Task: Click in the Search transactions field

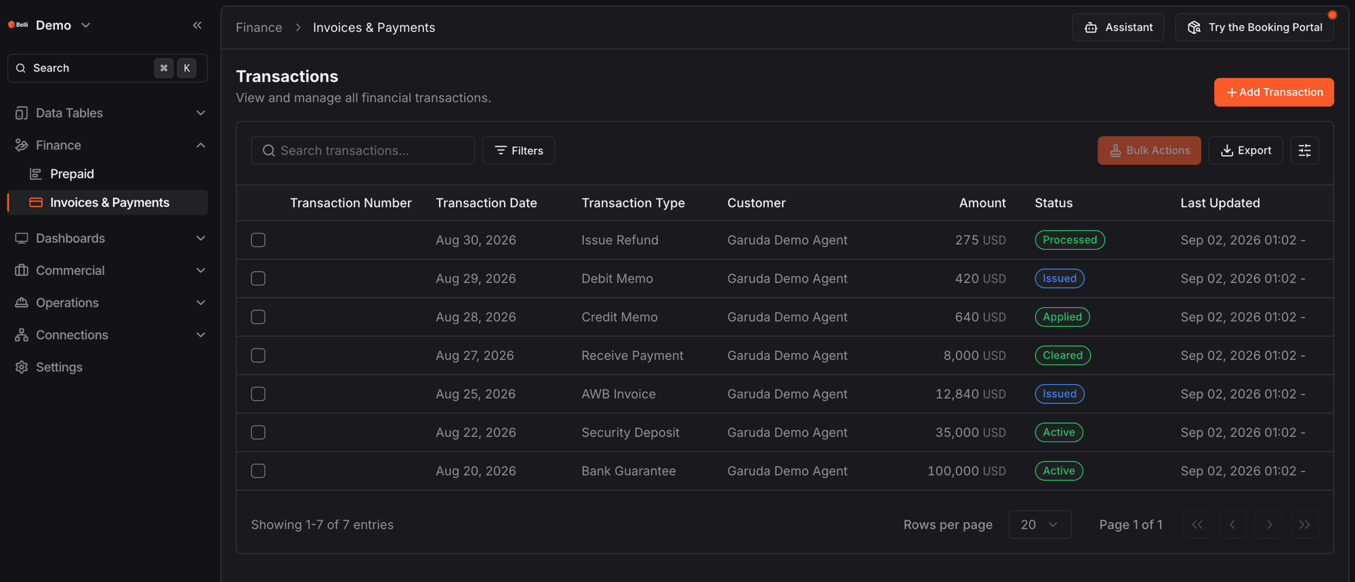Action: pyautogui.click(x=362, y=150)
